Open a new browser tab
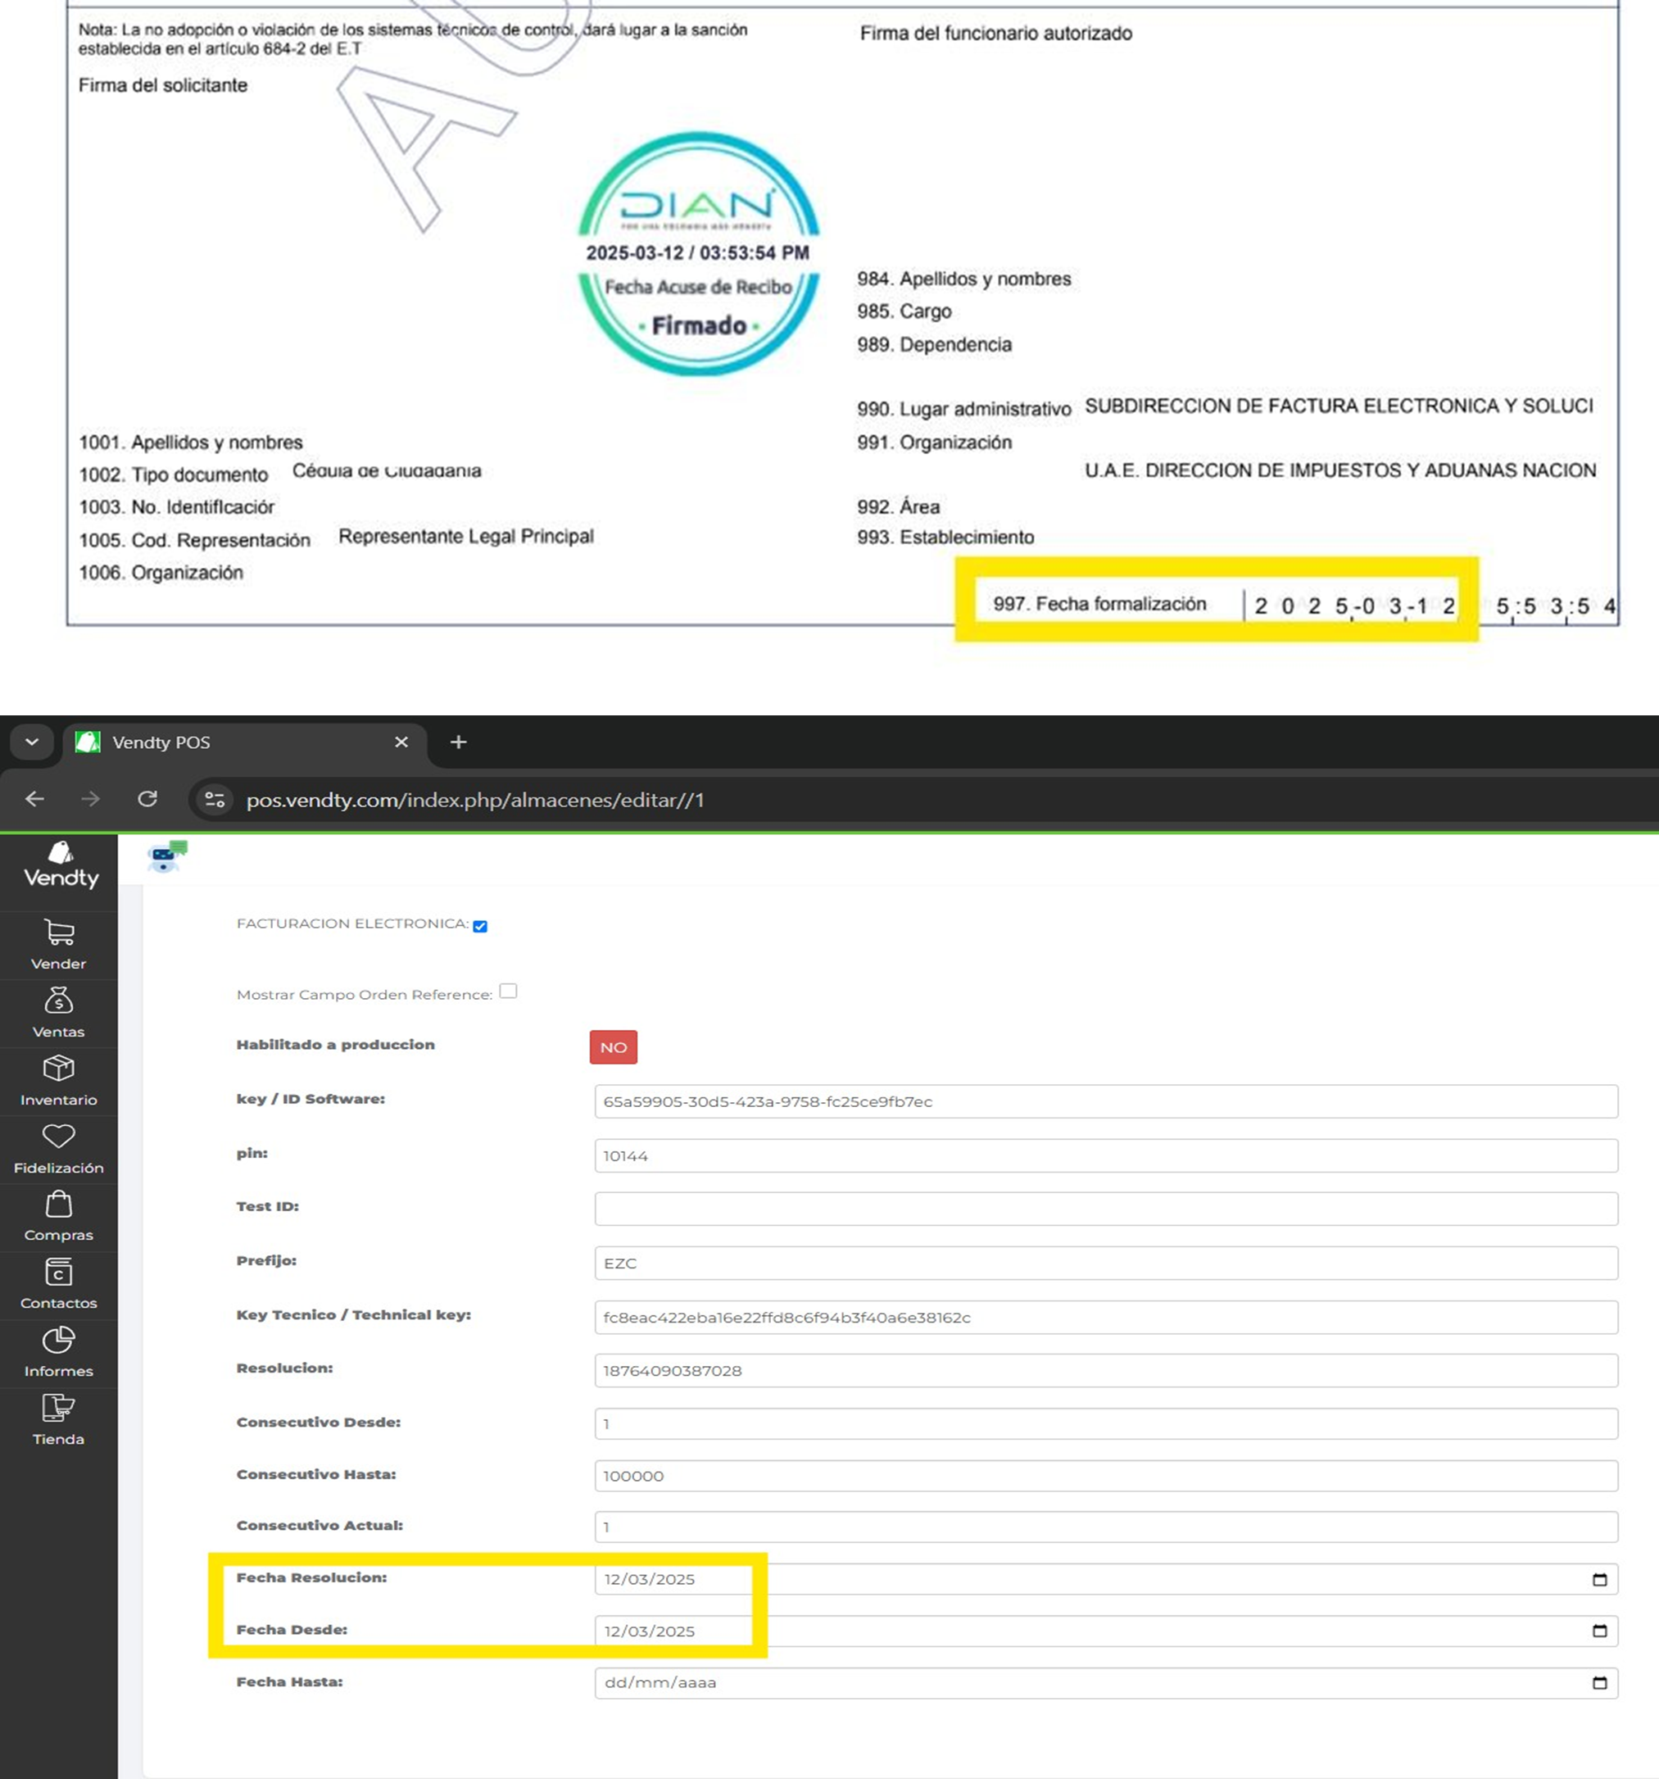Viewport: 1659px width, 1779px height. point(458,742)
